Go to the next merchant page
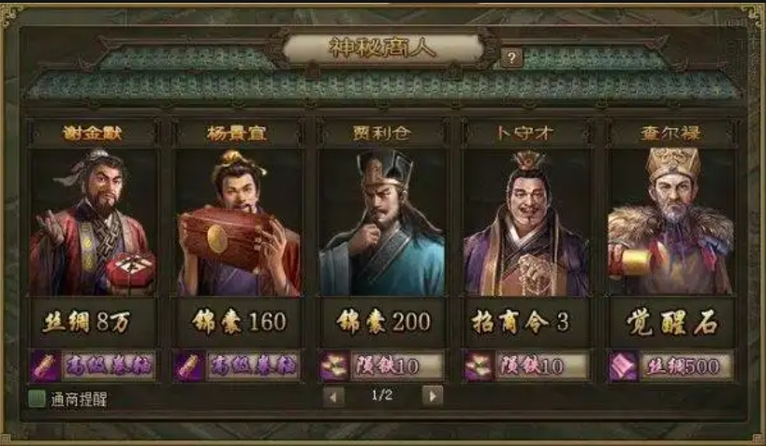The height and width of the screenshot is (446, 766). point(433,396)
